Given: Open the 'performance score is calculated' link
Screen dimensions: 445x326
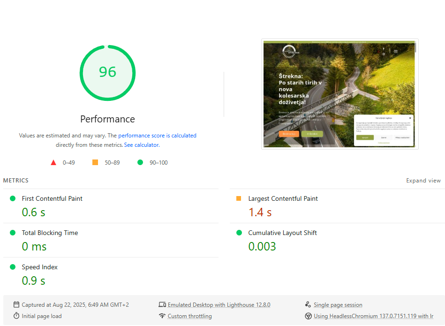Looking at the screenshot, I should [x=157, y=136].
